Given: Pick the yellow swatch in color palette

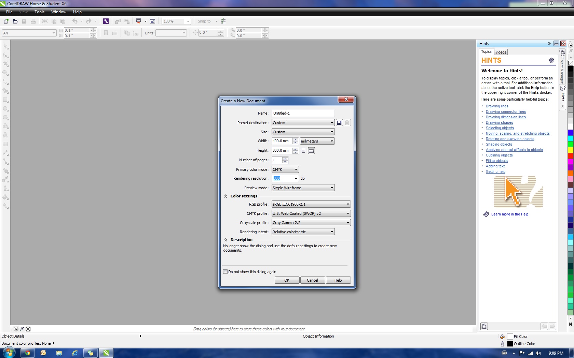Looking at the screenshot, I should point(570,150).
